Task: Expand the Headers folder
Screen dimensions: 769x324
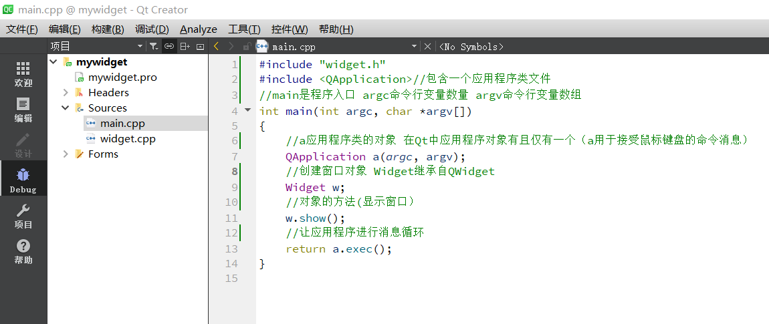Action: pyautogui.click(x=66, y=93)
